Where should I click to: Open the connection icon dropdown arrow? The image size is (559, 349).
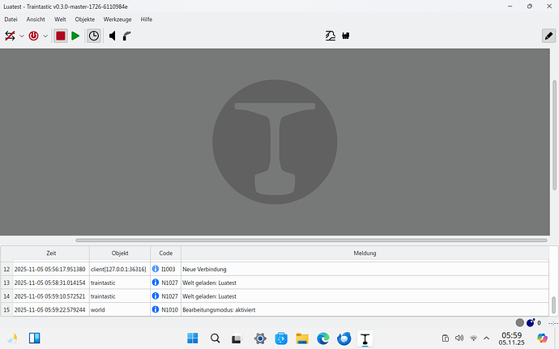pyautogui.click(x=22, y=36)
